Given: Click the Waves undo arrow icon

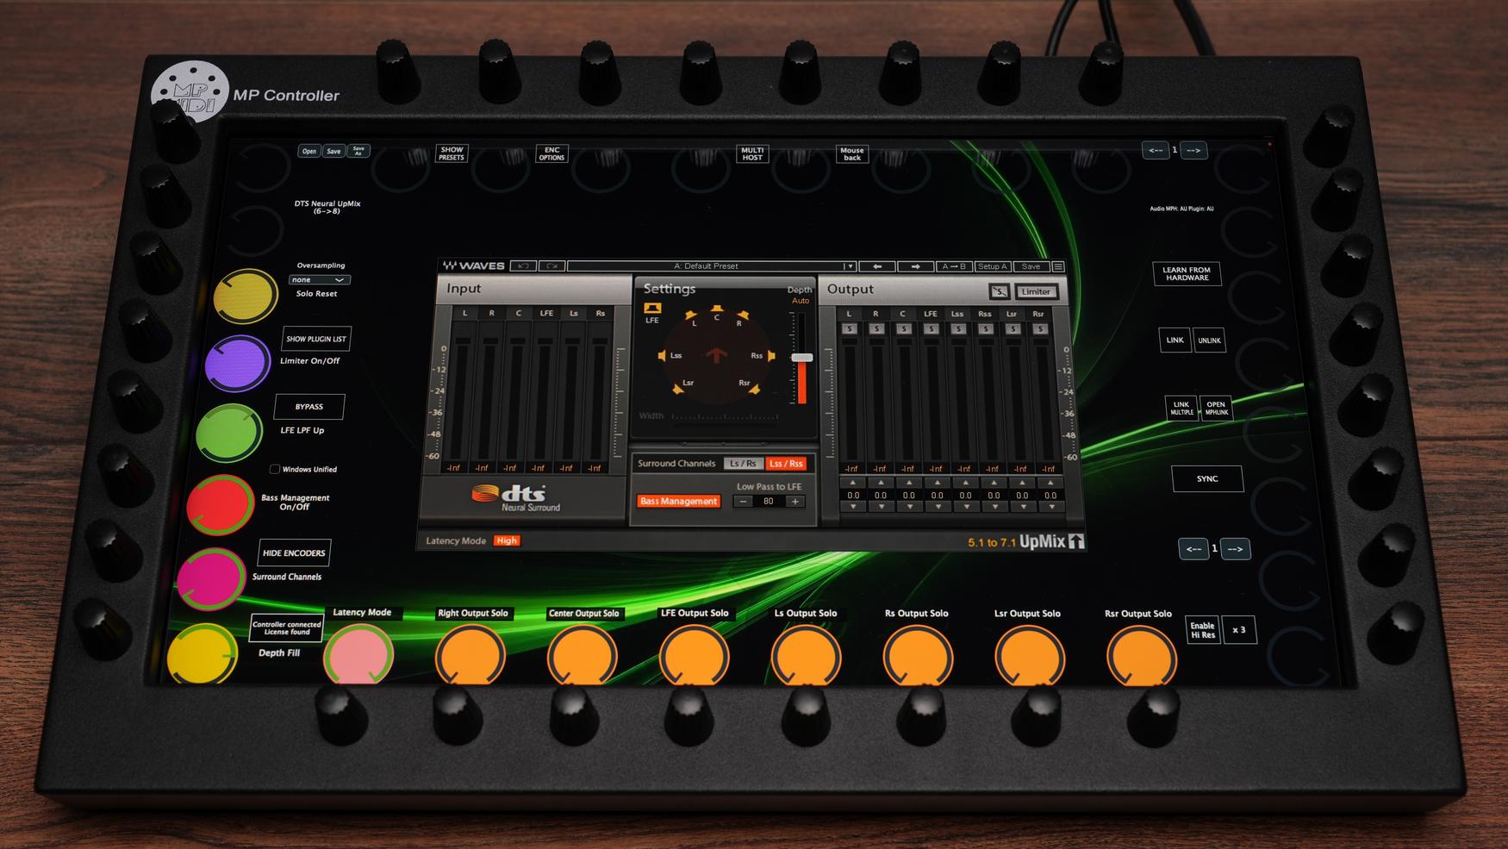Looking at the screenshot, I should (523, 266).
